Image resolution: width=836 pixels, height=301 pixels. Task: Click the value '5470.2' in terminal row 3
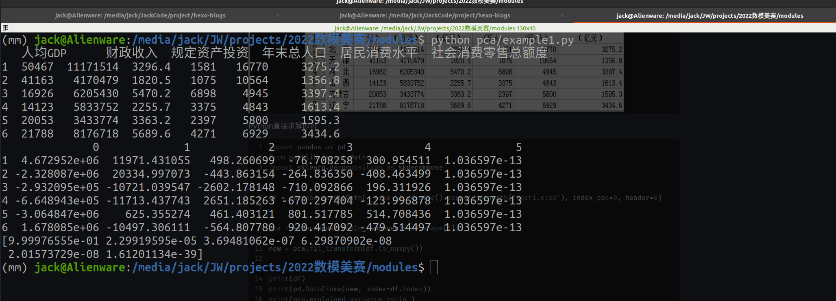pos(151,93)
